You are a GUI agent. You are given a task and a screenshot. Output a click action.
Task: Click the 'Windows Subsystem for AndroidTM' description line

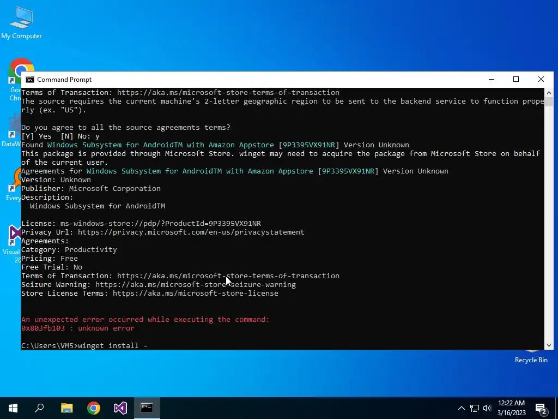pyautogui.click(x=98, y=206)
